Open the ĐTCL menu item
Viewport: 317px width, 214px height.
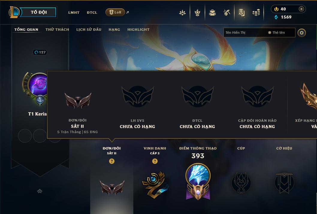[92, 13]
